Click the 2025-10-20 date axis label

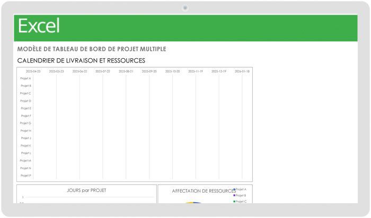tap(172, 71)
